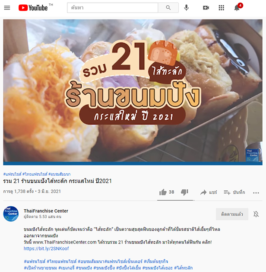This screenshot has height=272, width=266.
Task: Click the search magnifier button
Action: [168, 8]
